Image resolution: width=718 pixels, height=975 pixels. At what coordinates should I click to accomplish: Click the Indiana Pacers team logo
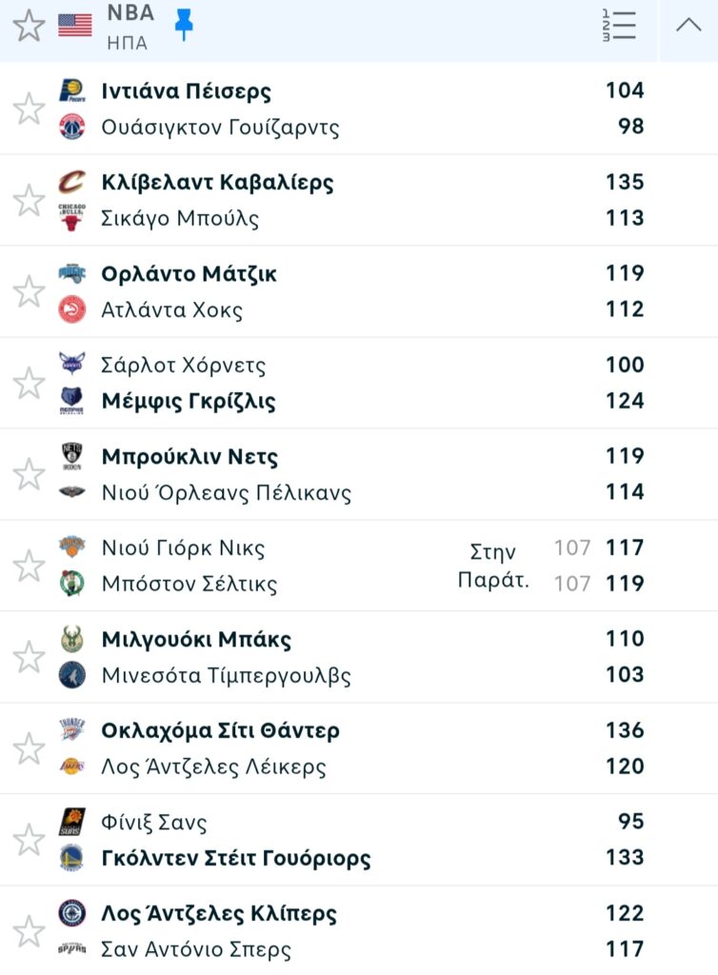click(x=71, y=91)
